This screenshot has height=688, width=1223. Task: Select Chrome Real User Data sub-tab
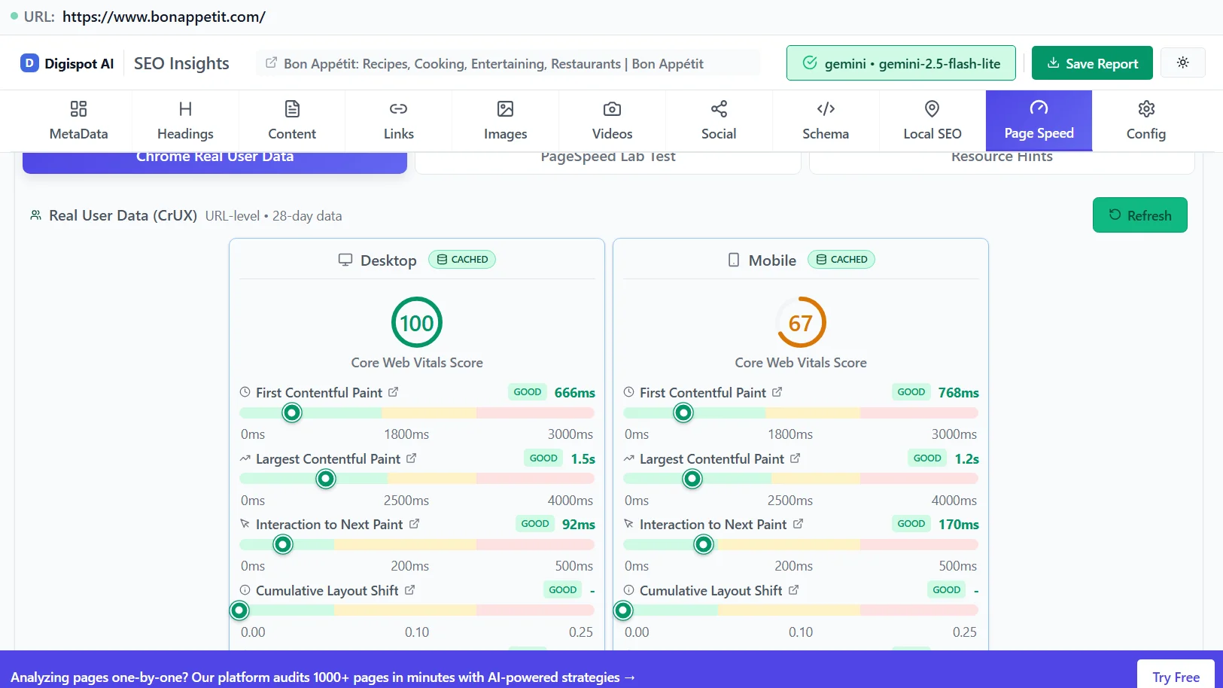click(215, 162)
